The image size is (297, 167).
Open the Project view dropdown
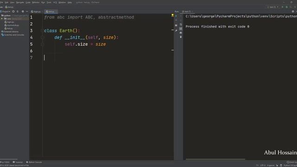tap(6, 12)
